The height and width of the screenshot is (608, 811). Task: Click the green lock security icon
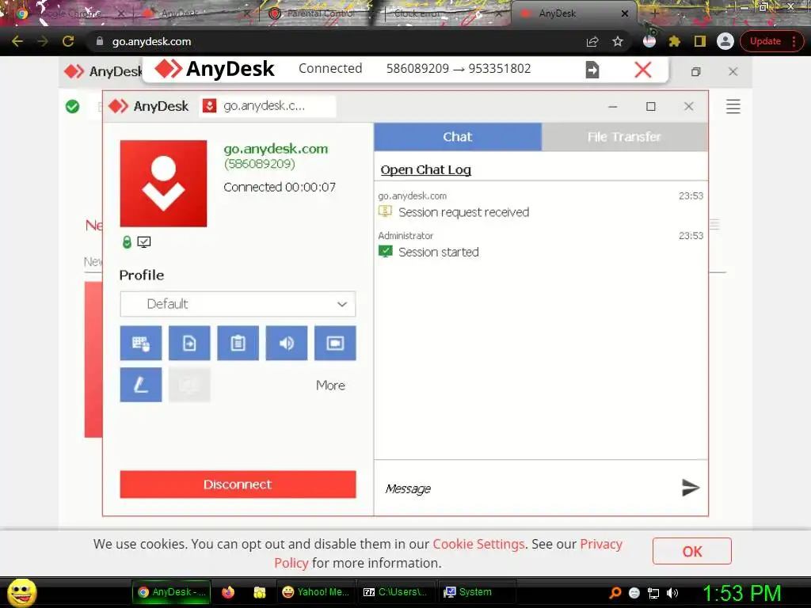127,242
